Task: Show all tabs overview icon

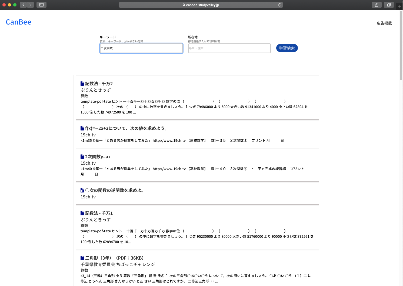Action: (389, 5)
